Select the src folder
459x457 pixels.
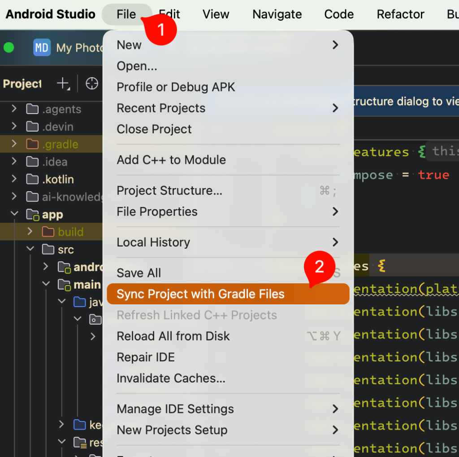click(51, 250)
